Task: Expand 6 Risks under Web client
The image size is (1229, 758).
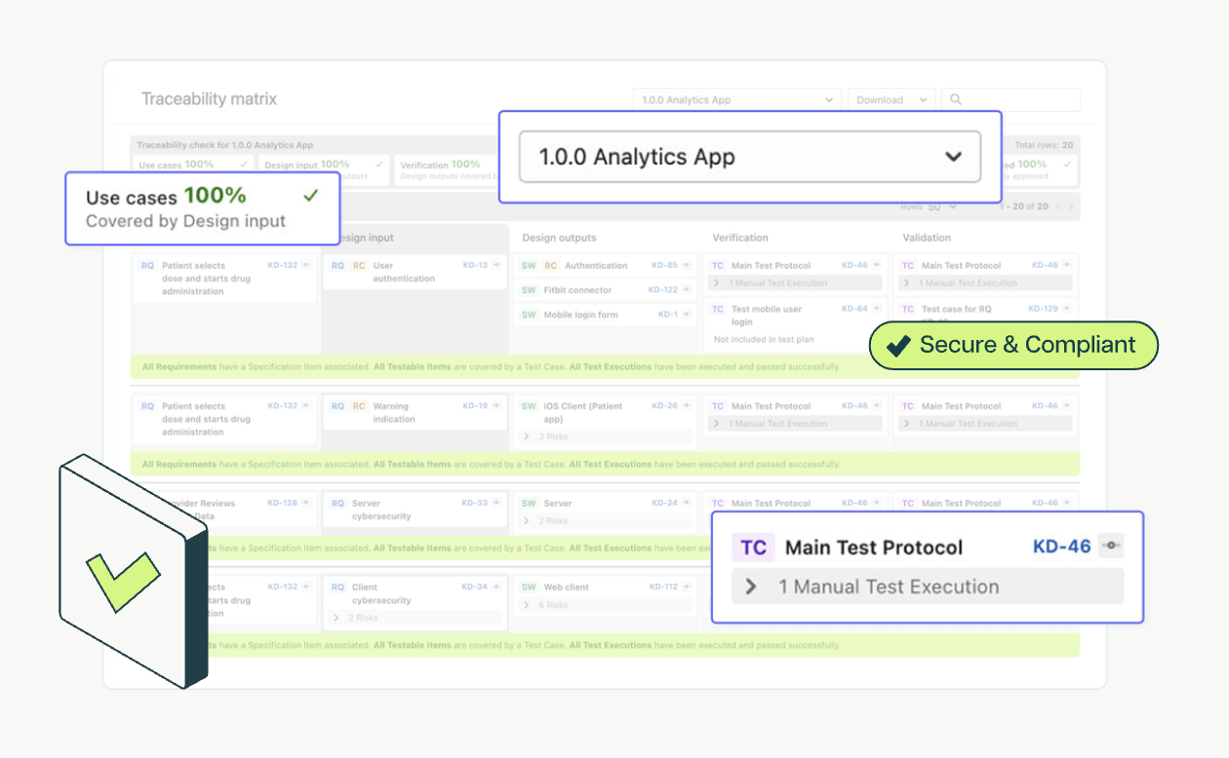Action: point(605,605)
